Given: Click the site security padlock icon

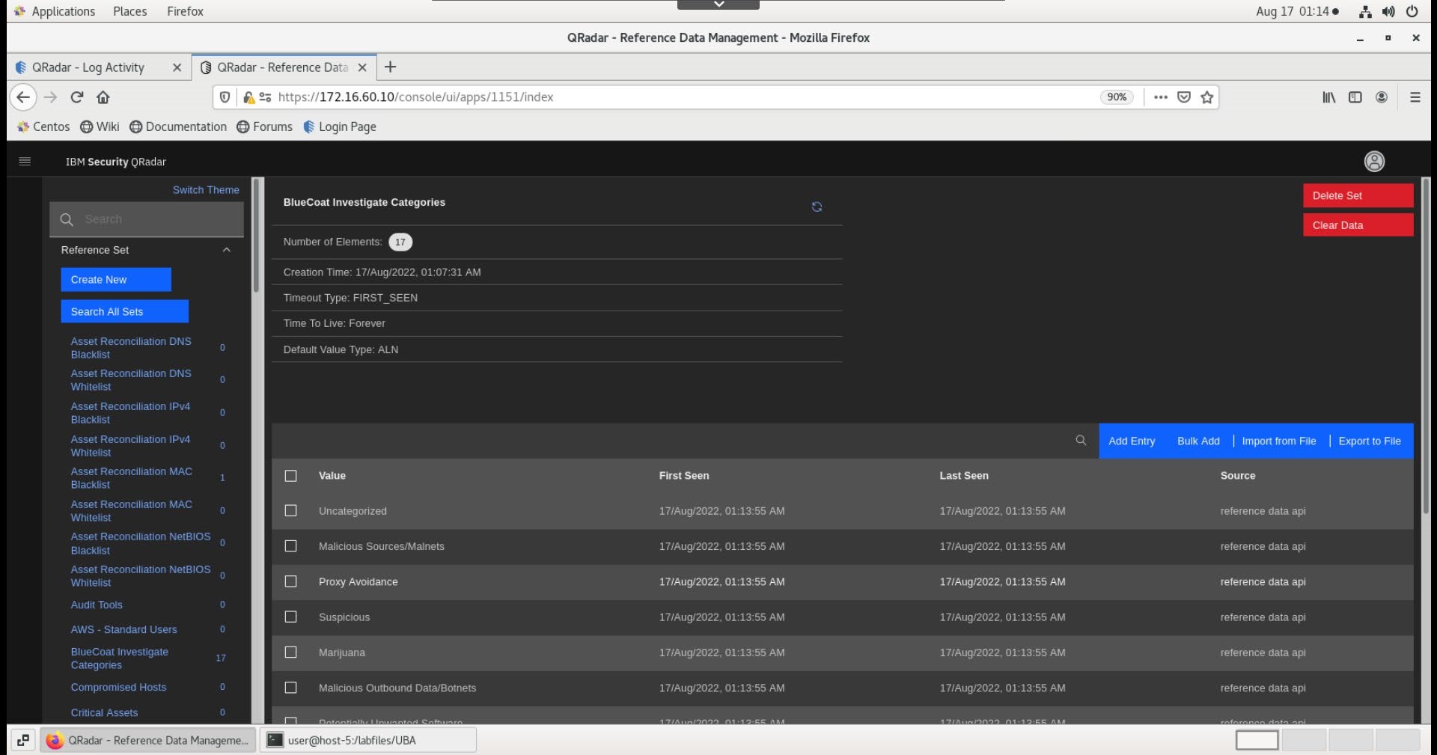Looking at the screenshot, I should click(x=249, y=97).
